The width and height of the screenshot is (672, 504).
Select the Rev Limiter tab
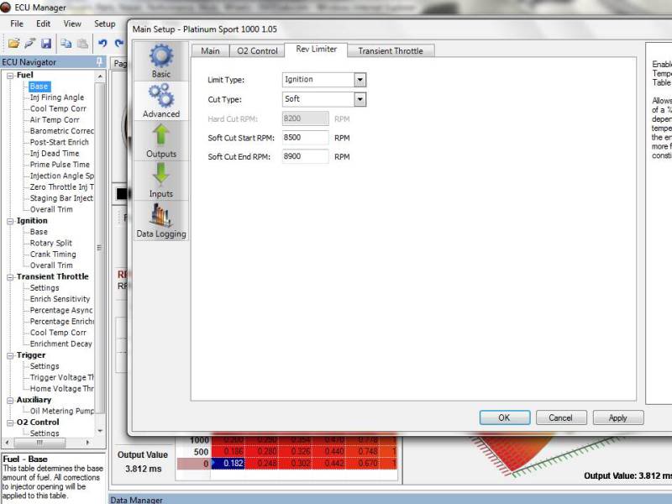click(x=316, y=50)
